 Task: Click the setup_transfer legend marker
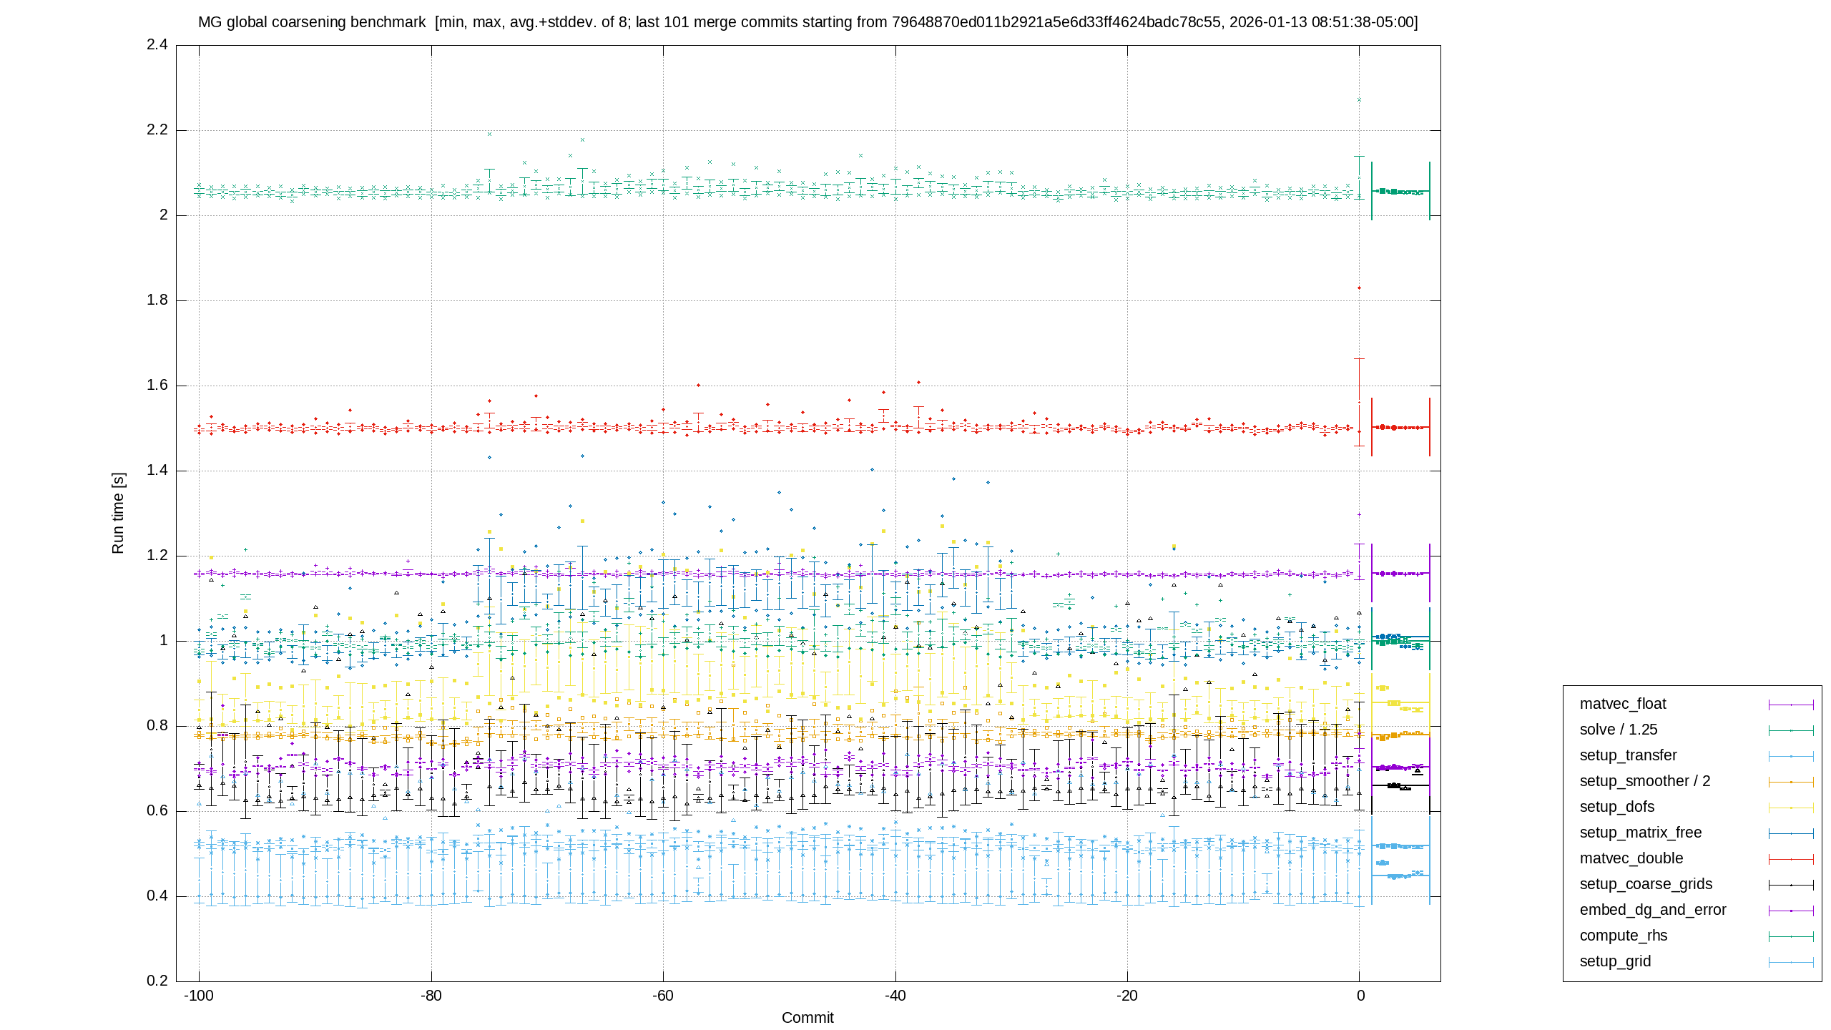[x=1791, y=756]
